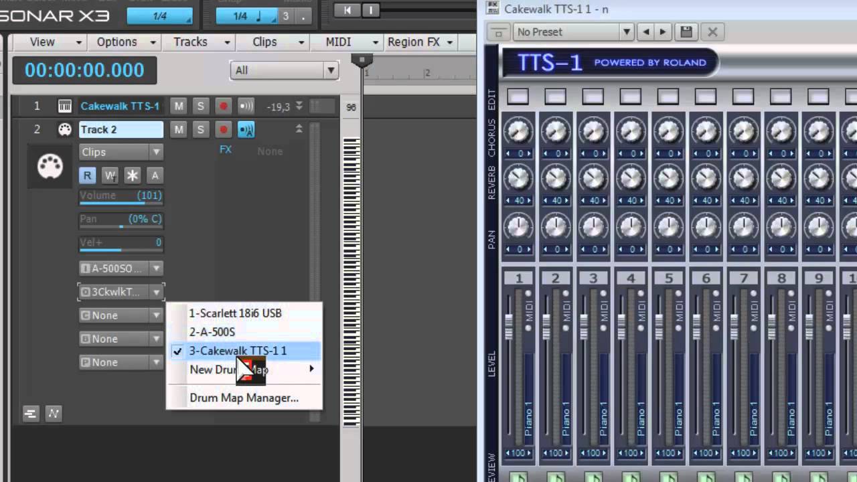Open the MIDI channel dropdown set to None
The width and height of the screenshot is (857, 482).
pyautogui.click(x=121, y=315)
